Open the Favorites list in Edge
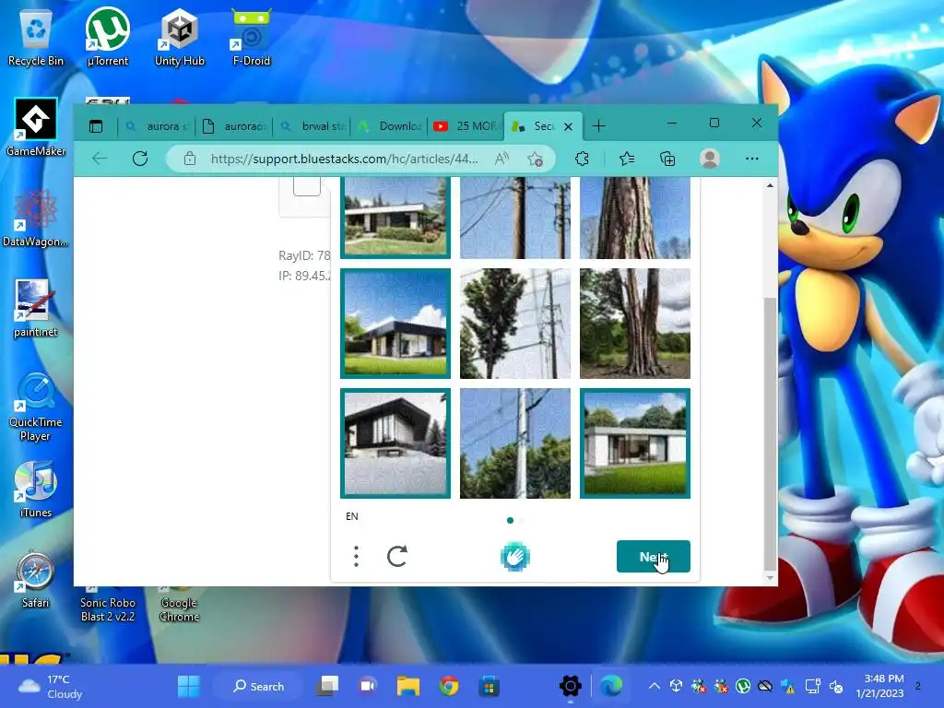The height and width of the screenshot is (708, 944). tap(627, 159)
